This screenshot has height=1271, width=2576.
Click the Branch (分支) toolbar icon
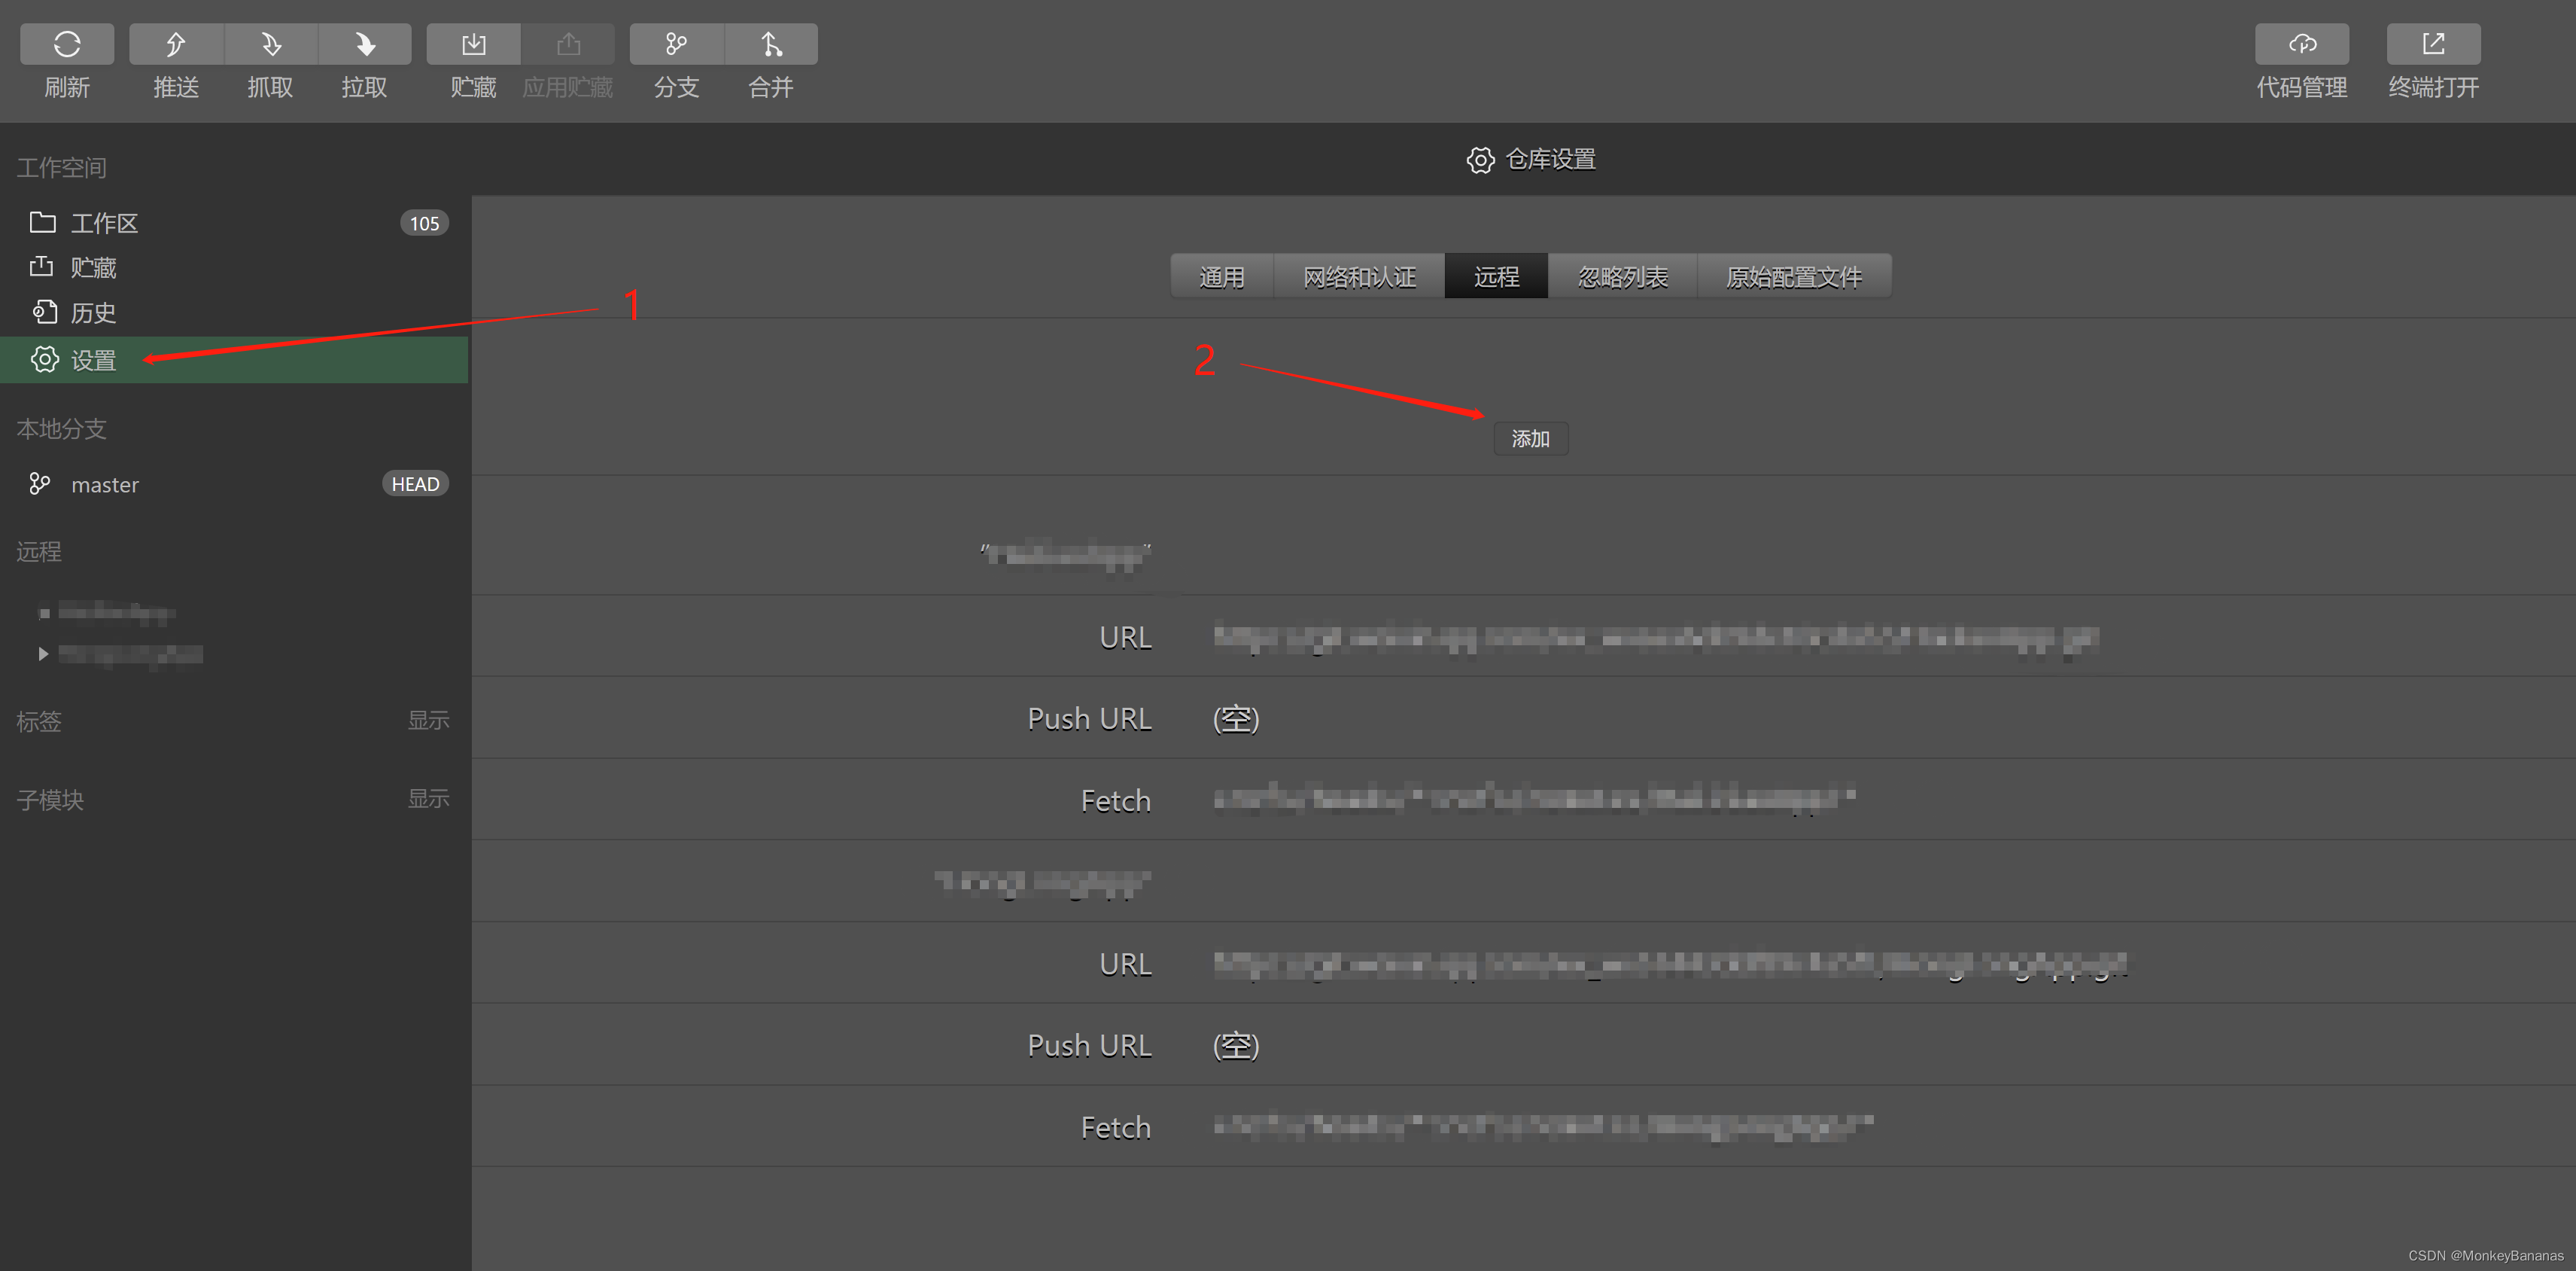click(x=676, y=44)
